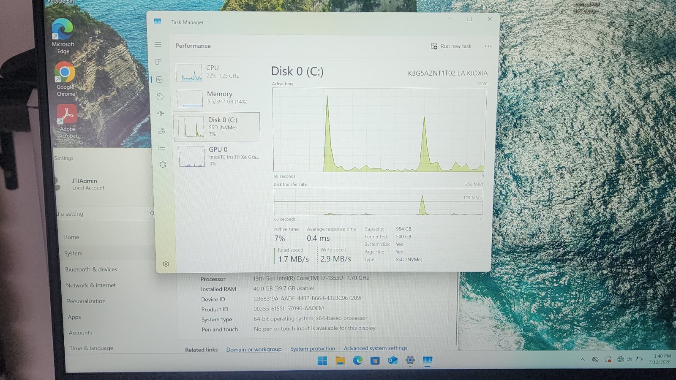
Task: Open the three-dot more options menu
Action: 488,46
